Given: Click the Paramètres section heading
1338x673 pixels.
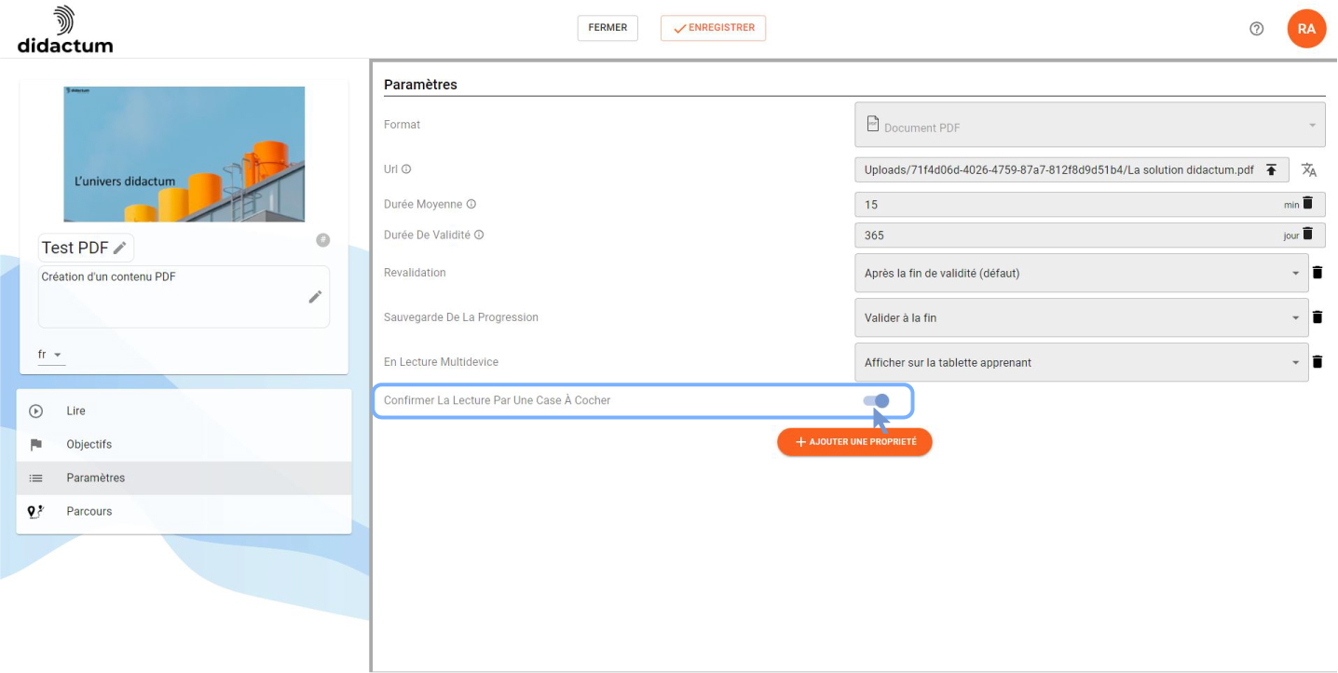Looking at the screenshot, I should pyautogui.click(x=420, y=85).
